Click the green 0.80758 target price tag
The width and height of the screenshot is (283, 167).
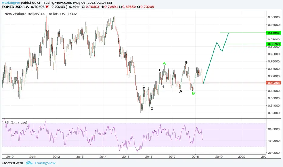[x=274, y=44]
